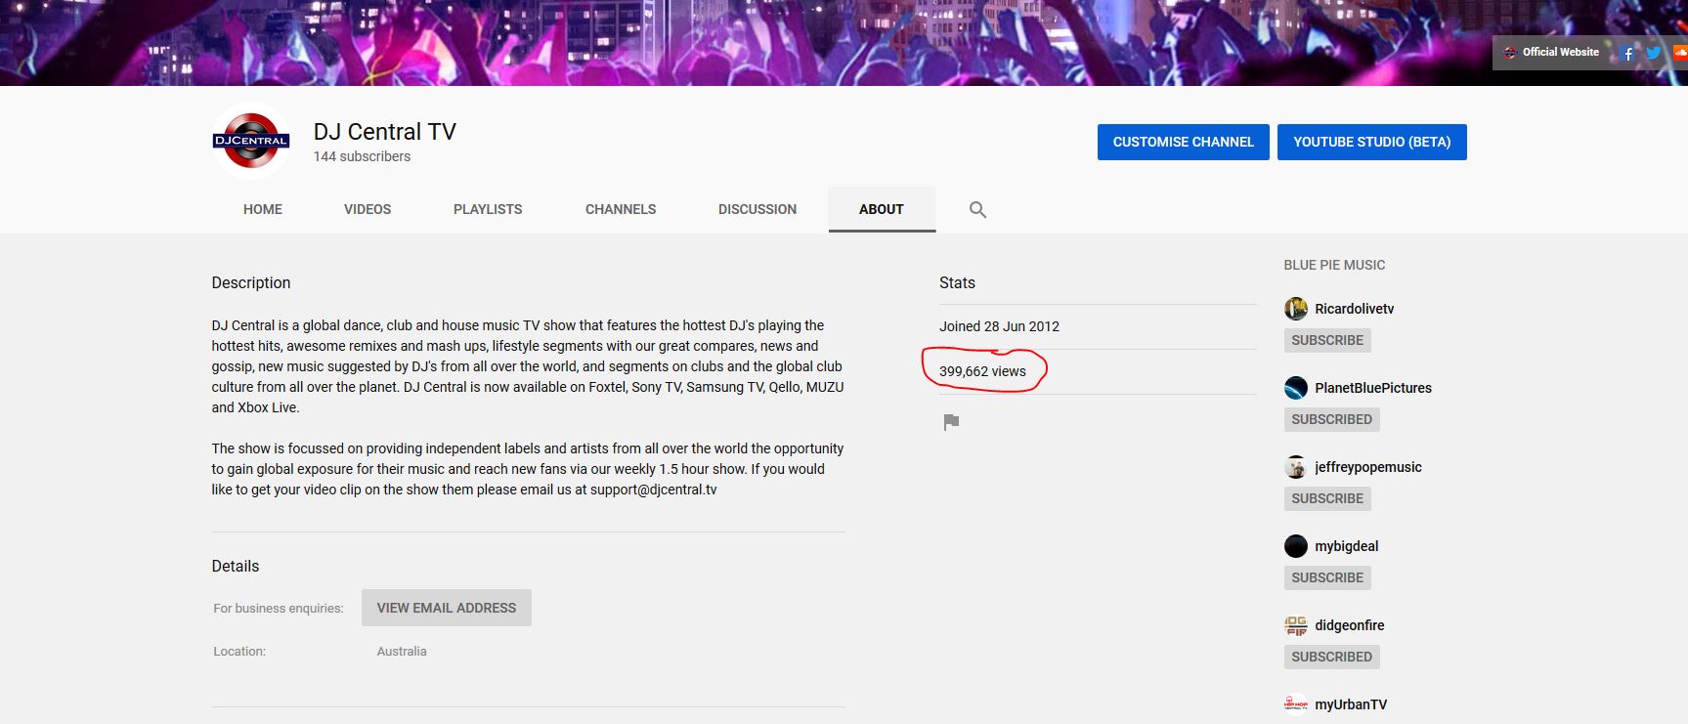Image resolution: width=1688 pixels, height=724 pixels.
Task: Open the didgeonfire channel link
Action: (x=1350, y=625)
